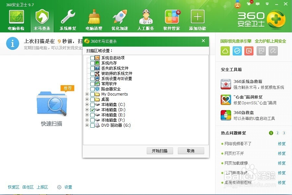Expand 桌面 tree node

coord(87,99)
